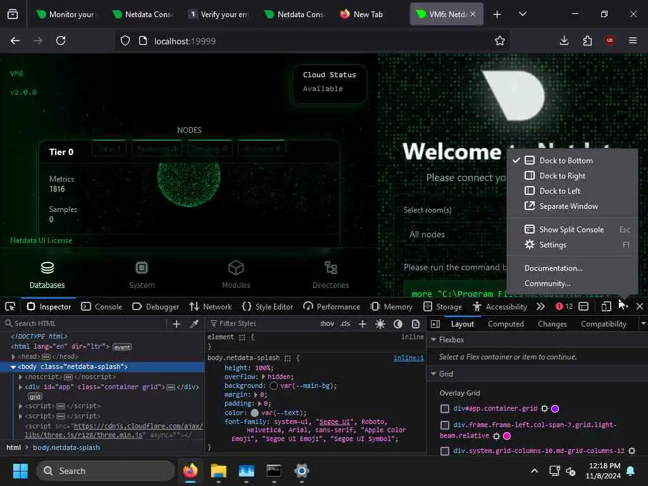Select Dock to Left option
This screenshot has width=648, height=486.
[572, 191]
